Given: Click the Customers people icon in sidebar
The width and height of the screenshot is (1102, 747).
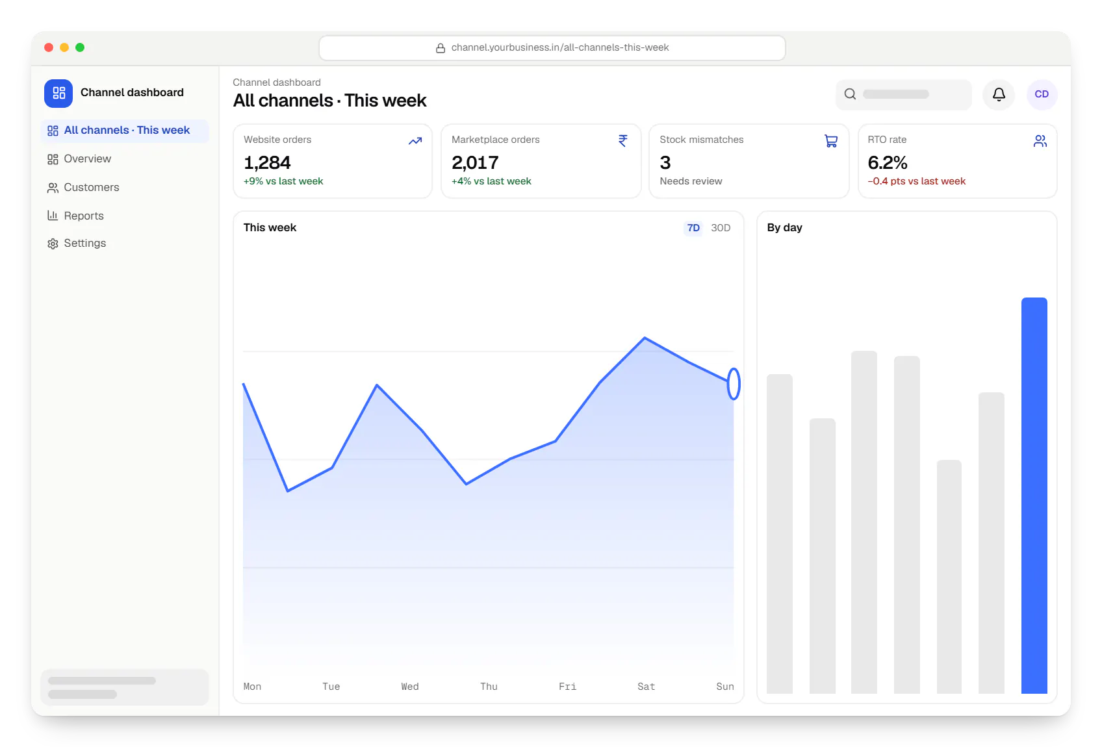Looking at the screenshot, I should click(x=53, y=188).
